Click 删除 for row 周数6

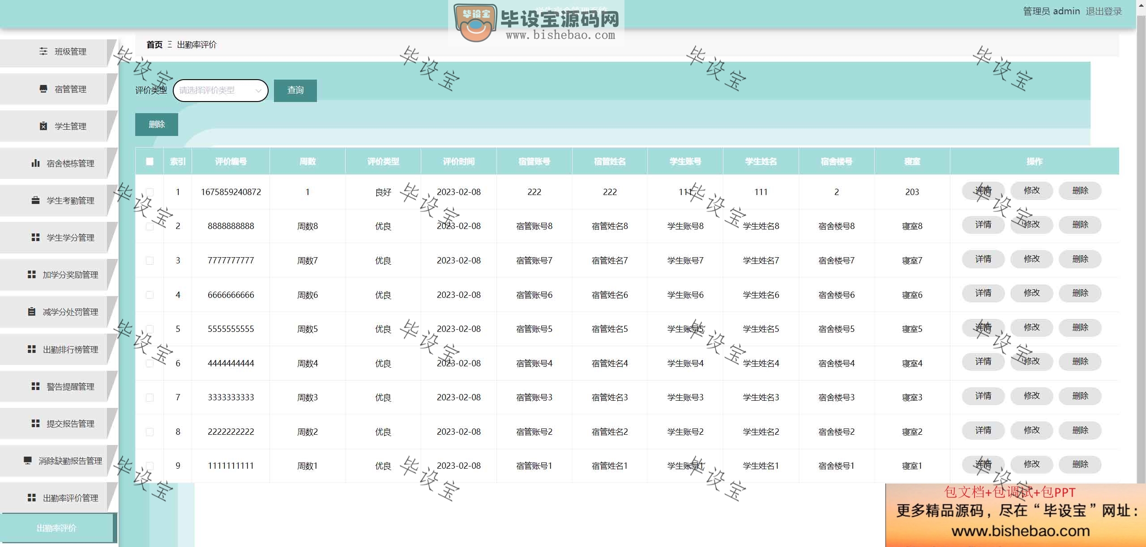point(1080,293)
